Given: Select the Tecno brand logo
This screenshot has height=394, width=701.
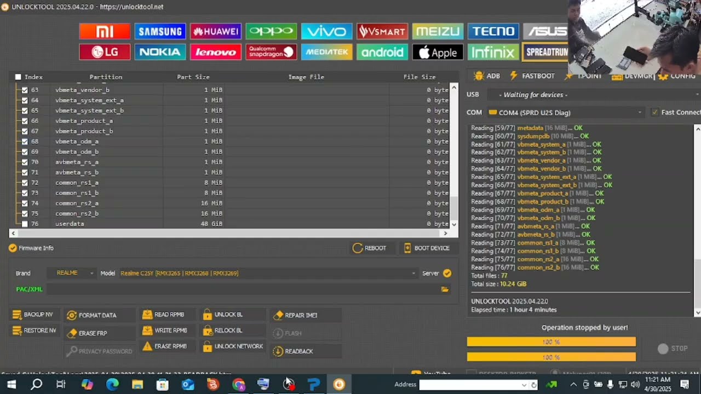Looking at the screenshot, I should tap(493, 31).
